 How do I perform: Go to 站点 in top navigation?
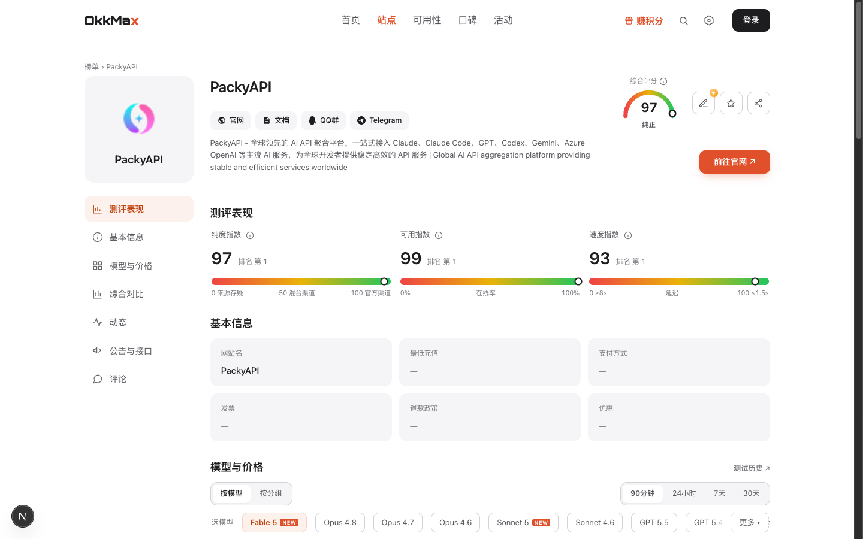click(x=387, y=20)
